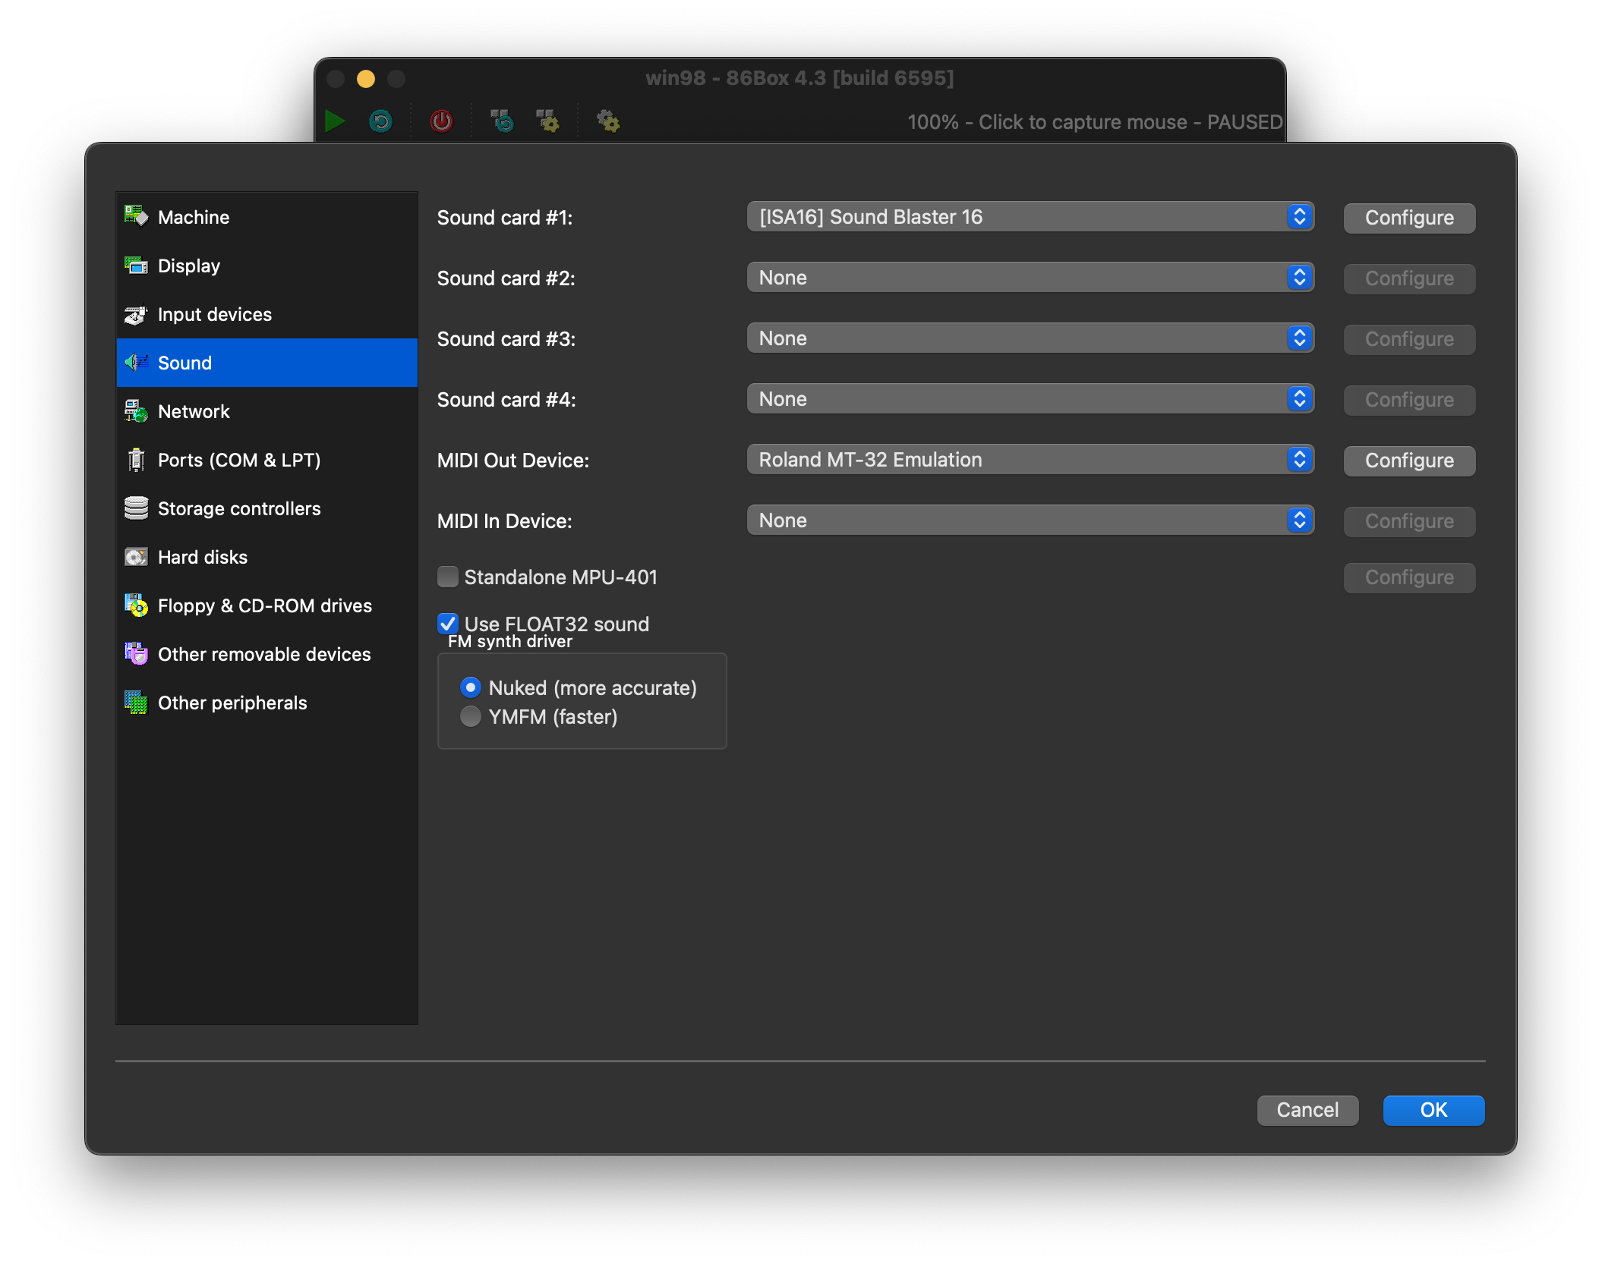Go to Network settings category
The image size is (1602, 1267).
point(266,411)
